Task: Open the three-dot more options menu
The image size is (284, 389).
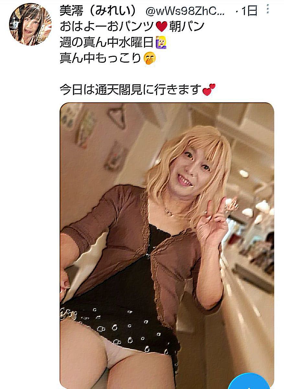Action: 267,9
